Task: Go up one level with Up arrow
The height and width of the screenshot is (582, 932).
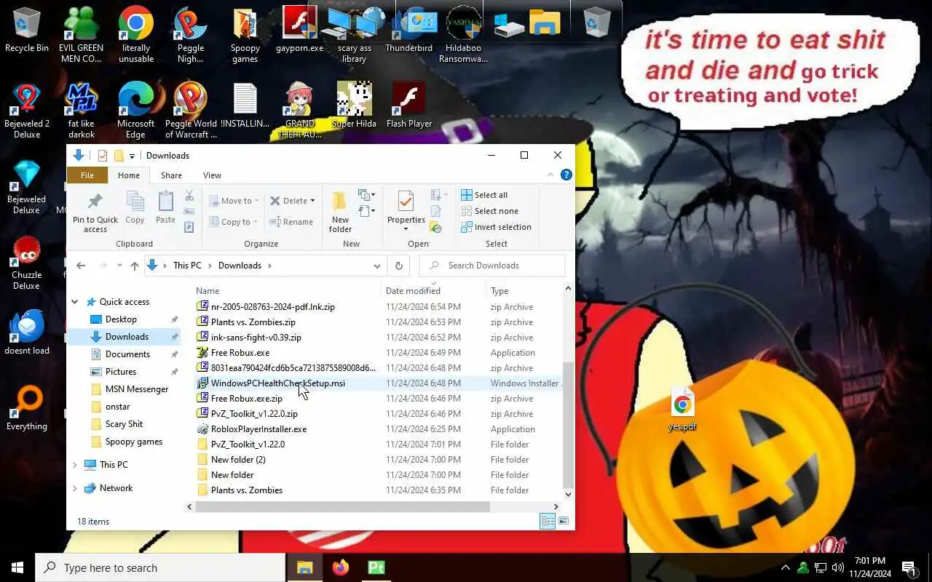Action: coord(135,266)
